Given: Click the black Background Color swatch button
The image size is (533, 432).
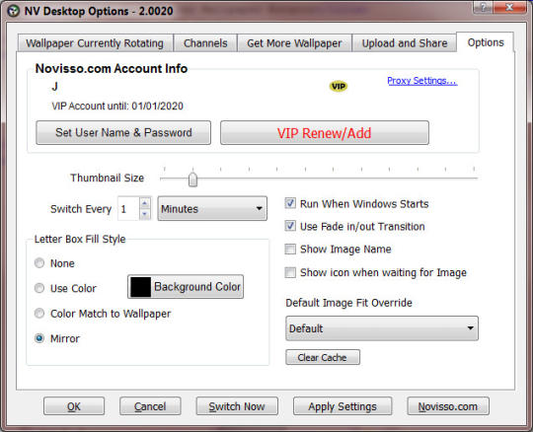Looking at the screenshot, I should click(186, 287).
